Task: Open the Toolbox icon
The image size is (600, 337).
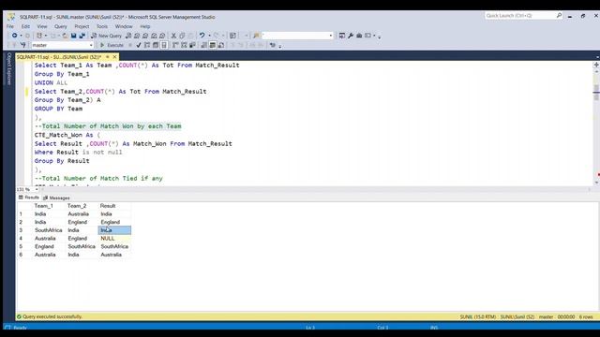Action: click(x=359, y=36)
